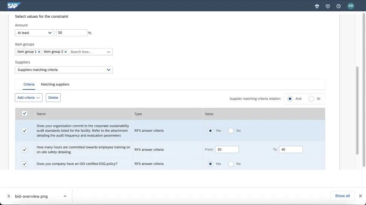Uncheck the employee training hours criteria row

point(25,150)
